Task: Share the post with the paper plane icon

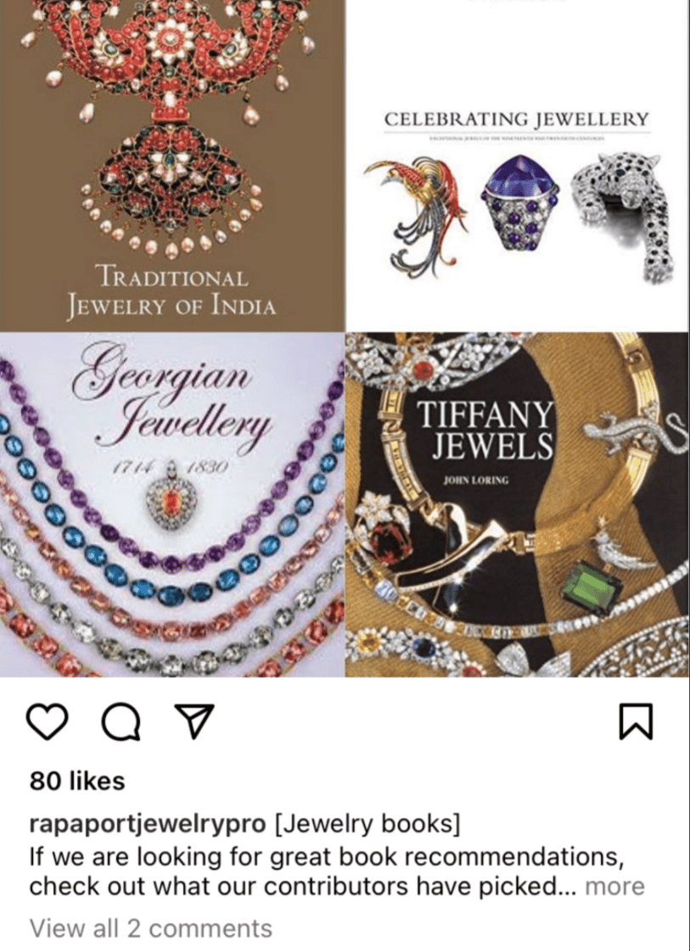Action: pyautogui.click(x=194, y=721)
